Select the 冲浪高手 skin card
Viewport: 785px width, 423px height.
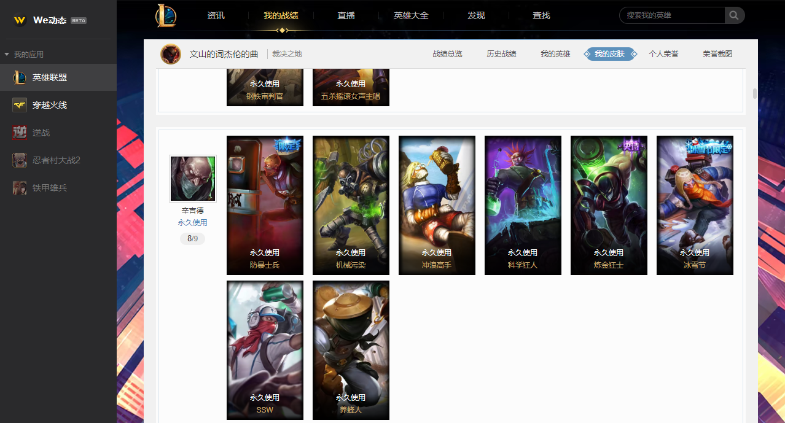tap(437, 205)
